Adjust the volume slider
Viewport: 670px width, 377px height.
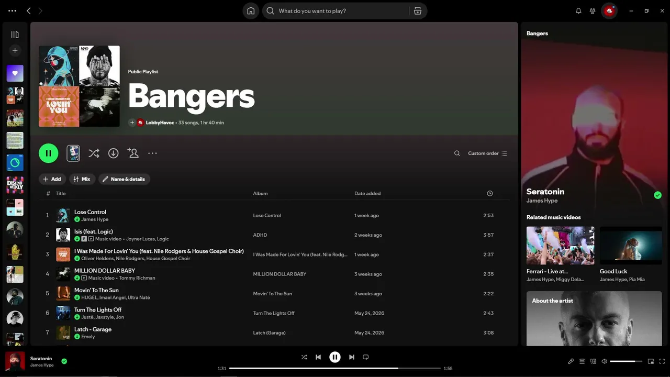point(626,361)
